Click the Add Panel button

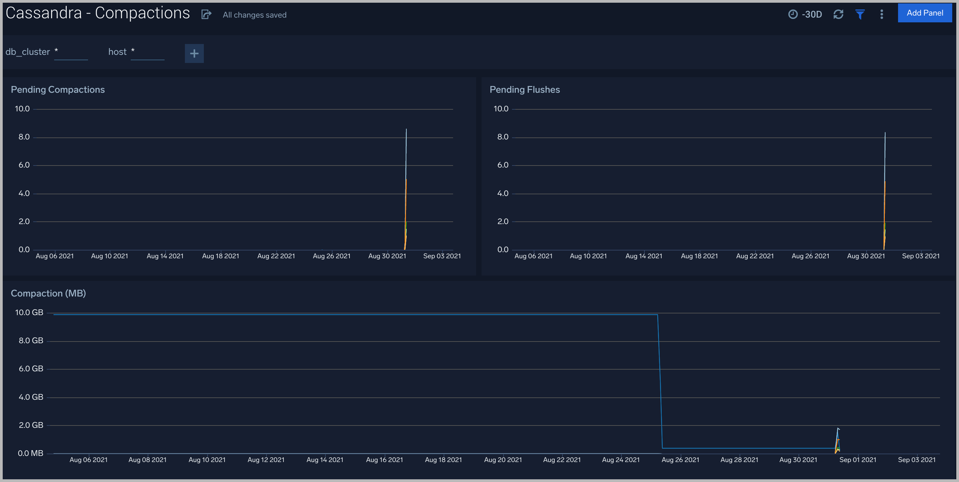click(925, 13)
